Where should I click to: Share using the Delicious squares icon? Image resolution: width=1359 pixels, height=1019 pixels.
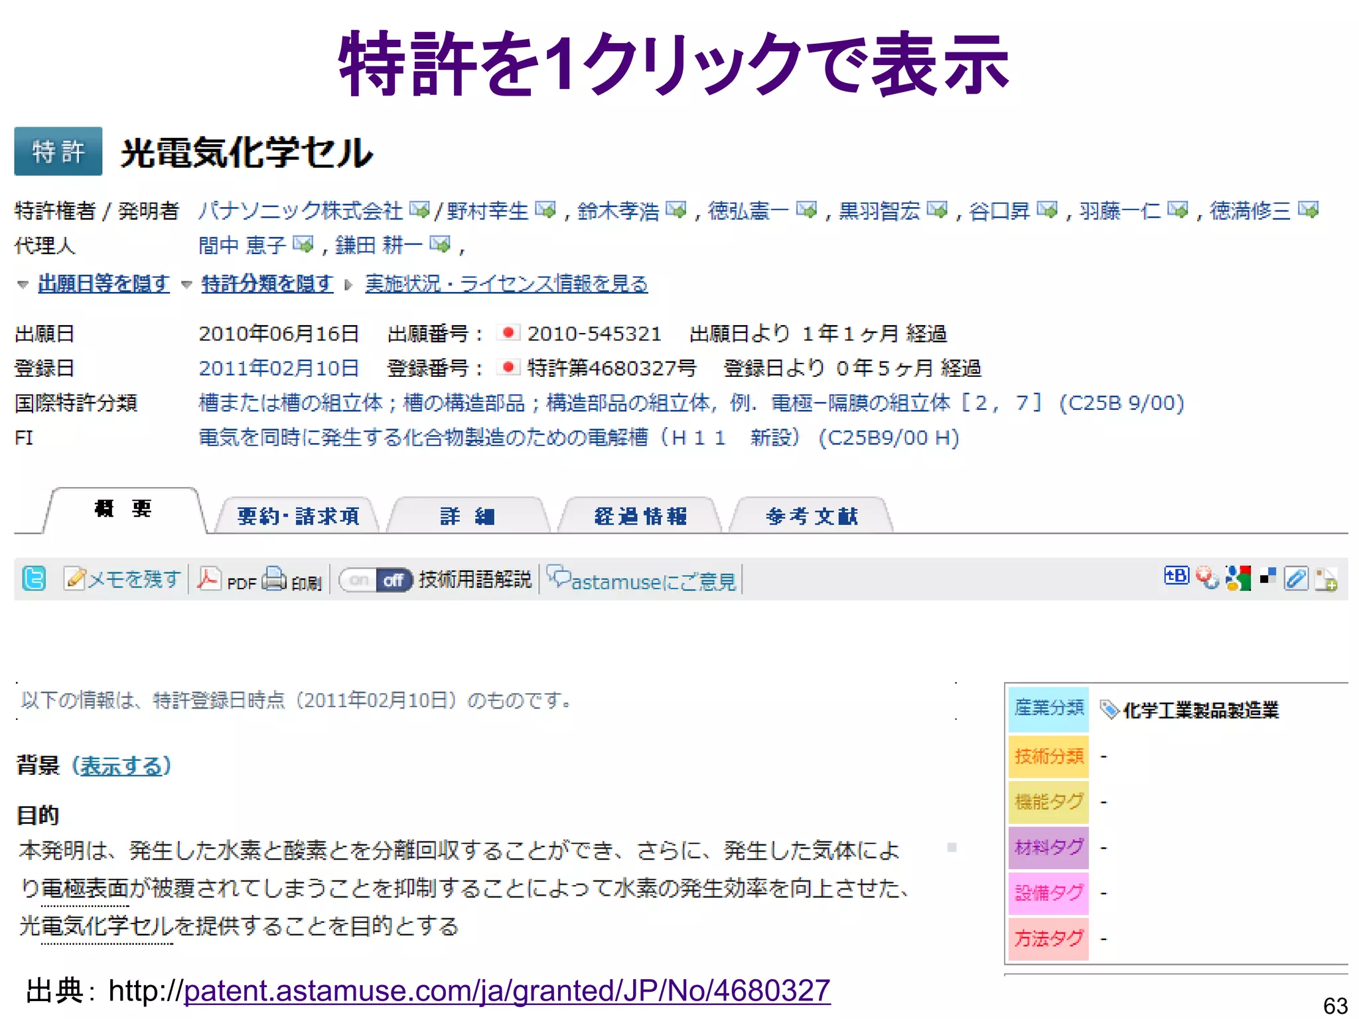point(1268,576)
